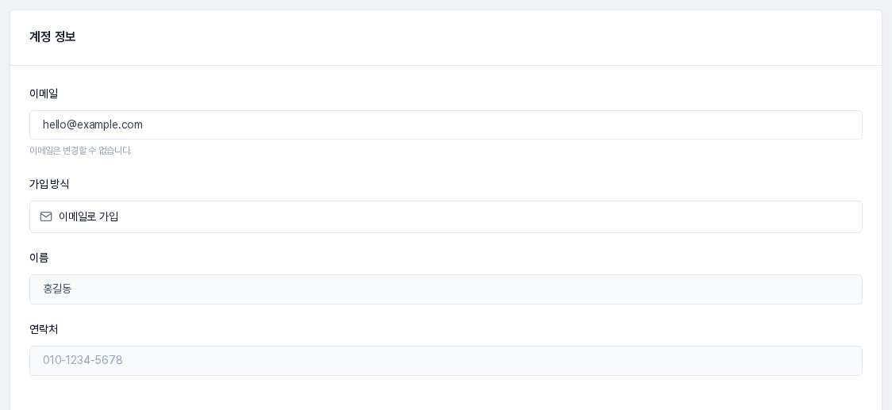This screenshot has width=892, height=410.
Task: Select the 이름 input field
Action: coord(446,289)
